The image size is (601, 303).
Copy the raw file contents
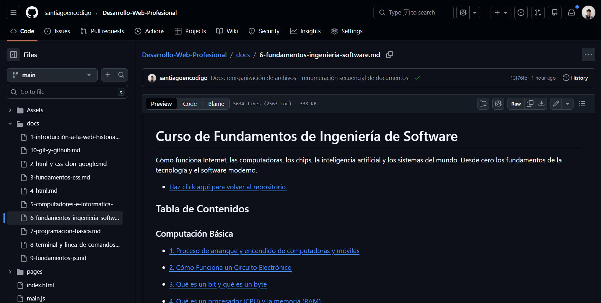click(530, 104)
